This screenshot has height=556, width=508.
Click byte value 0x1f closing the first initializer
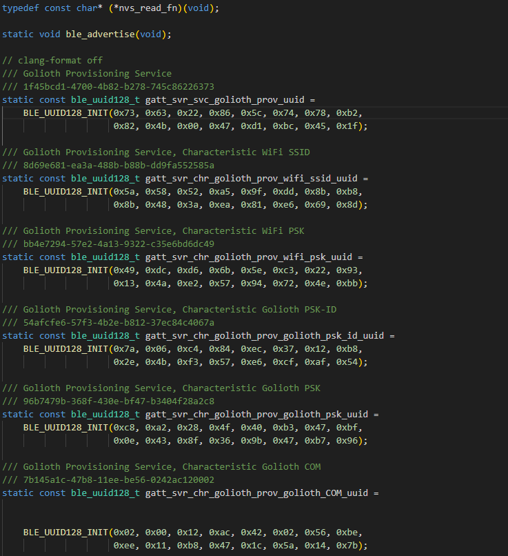[x=347, y=126]
